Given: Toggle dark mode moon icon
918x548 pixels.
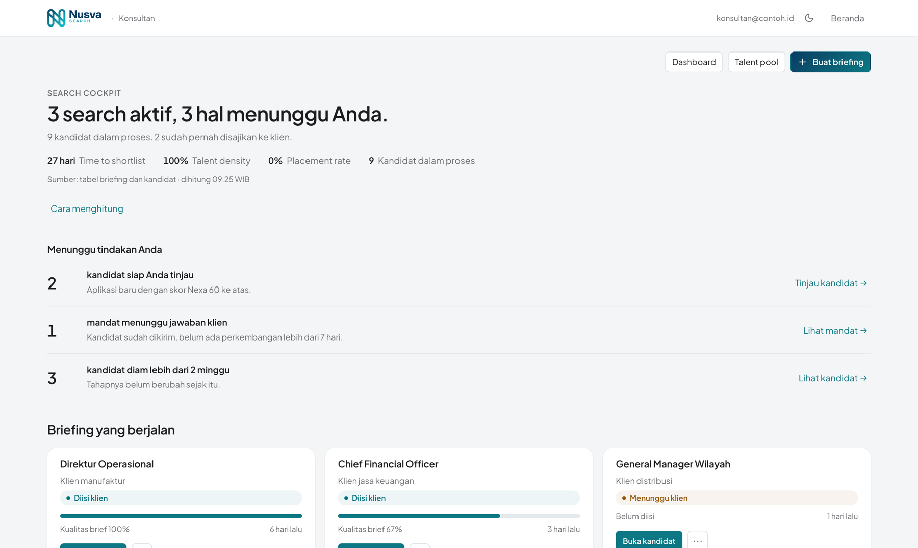Looking at the screenshot, I should tap(809, 18).
